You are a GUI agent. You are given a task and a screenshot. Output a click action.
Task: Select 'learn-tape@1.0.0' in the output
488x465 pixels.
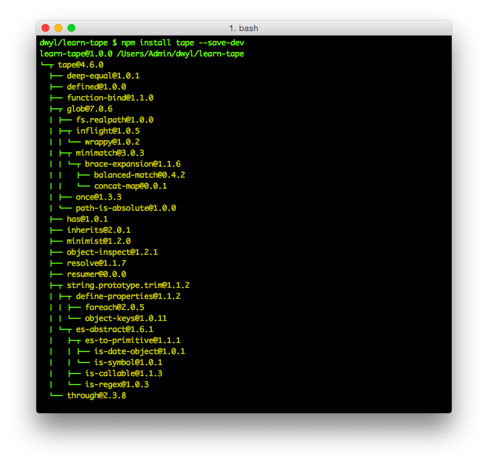click(77, 53)
